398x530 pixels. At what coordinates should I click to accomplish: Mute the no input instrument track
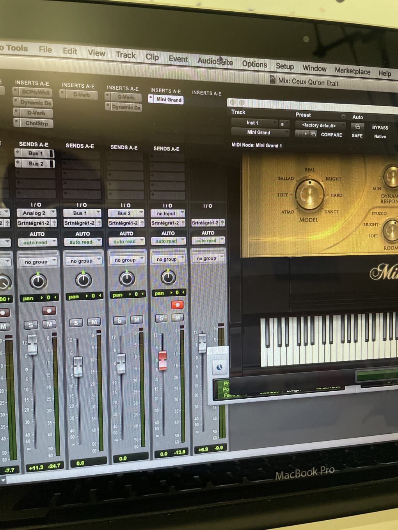[178, 318]
